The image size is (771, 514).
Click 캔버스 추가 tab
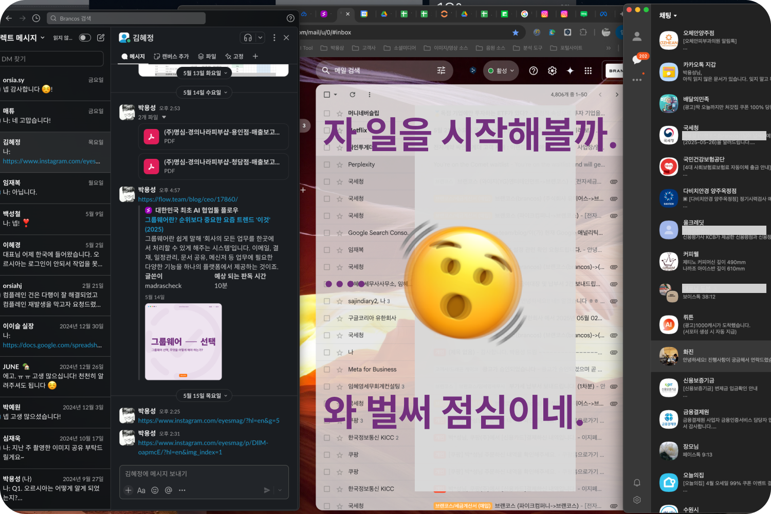pos(171,57)
